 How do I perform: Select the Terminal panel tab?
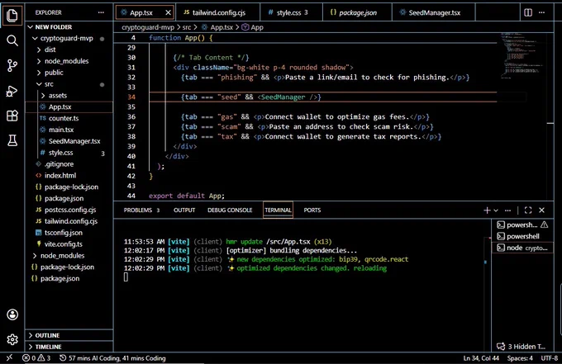click(278, 210)
